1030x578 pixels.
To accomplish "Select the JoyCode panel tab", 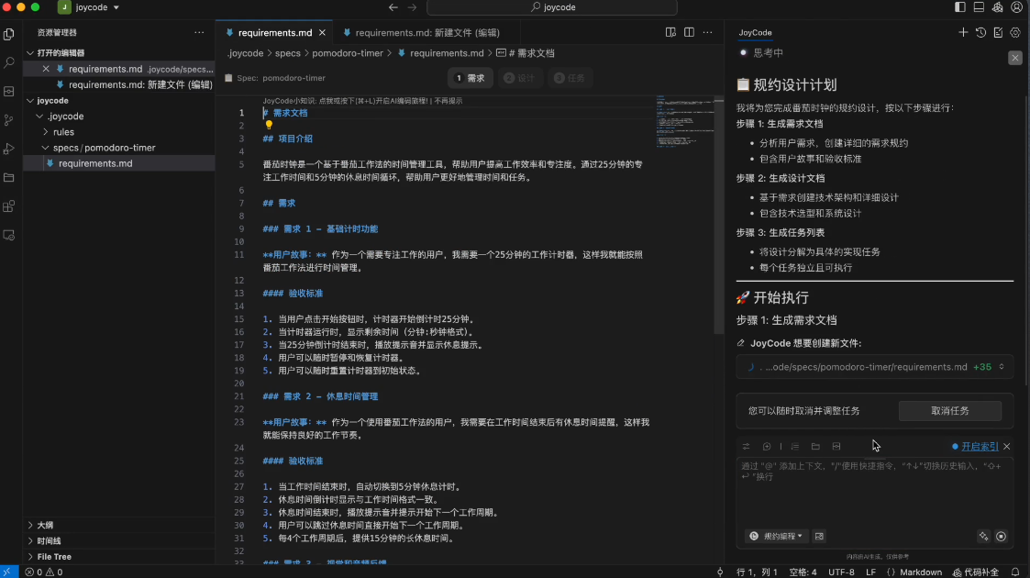I will 755,32.
